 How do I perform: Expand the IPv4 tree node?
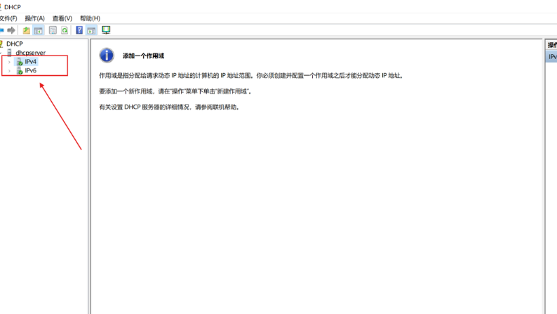(9, 62)
